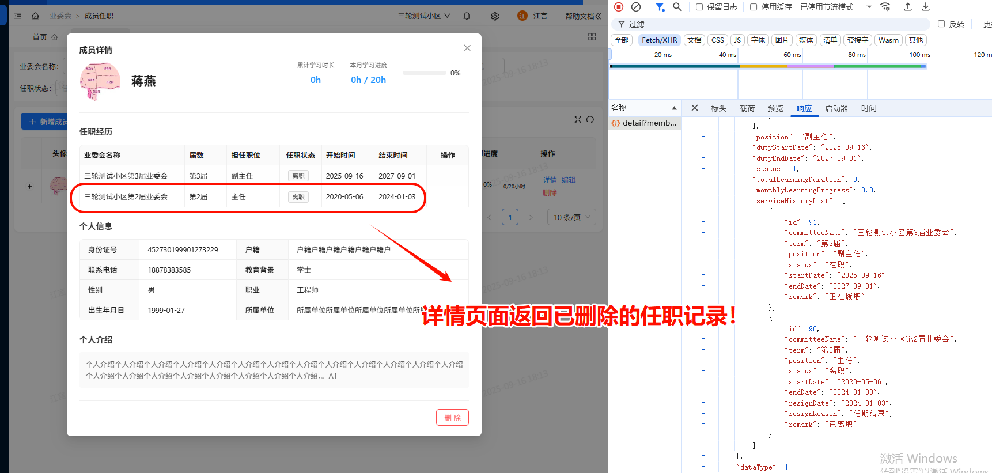
Task: Click the 业委会 breadcrumb link
Action: (60, 16)
